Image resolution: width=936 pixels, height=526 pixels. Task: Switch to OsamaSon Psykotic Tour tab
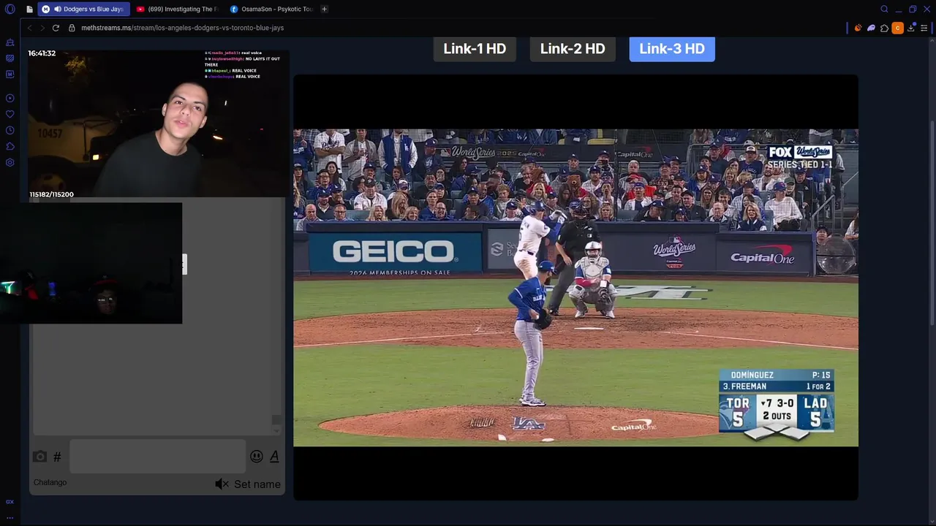point(271,9)
